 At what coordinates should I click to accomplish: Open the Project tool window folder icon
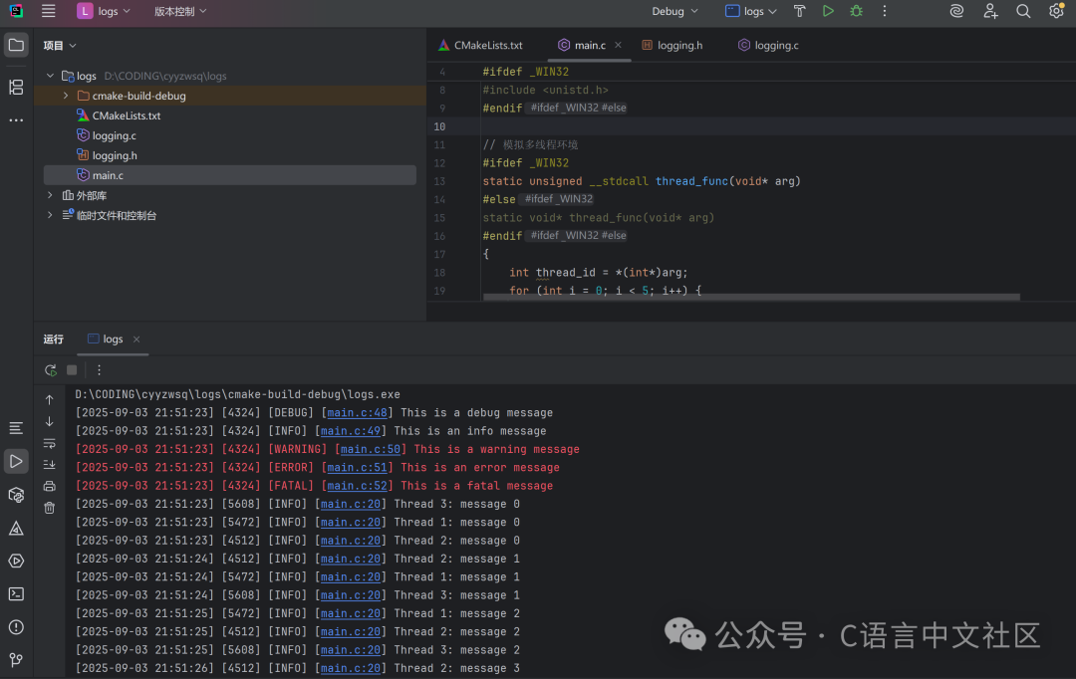[x=16, y=45]
